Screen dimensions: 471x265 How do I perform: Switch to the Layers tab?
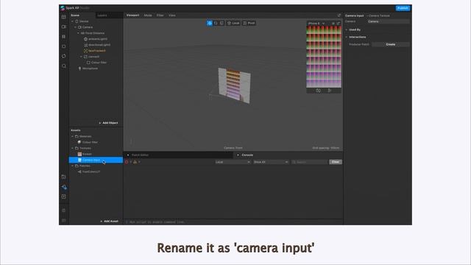(x=102, y=15)
